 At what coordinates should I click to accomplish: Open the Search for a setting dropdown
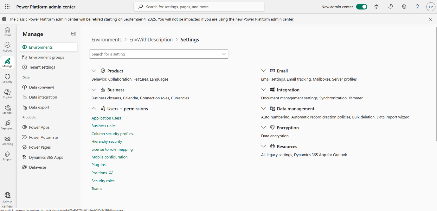(x=224, y=54)
